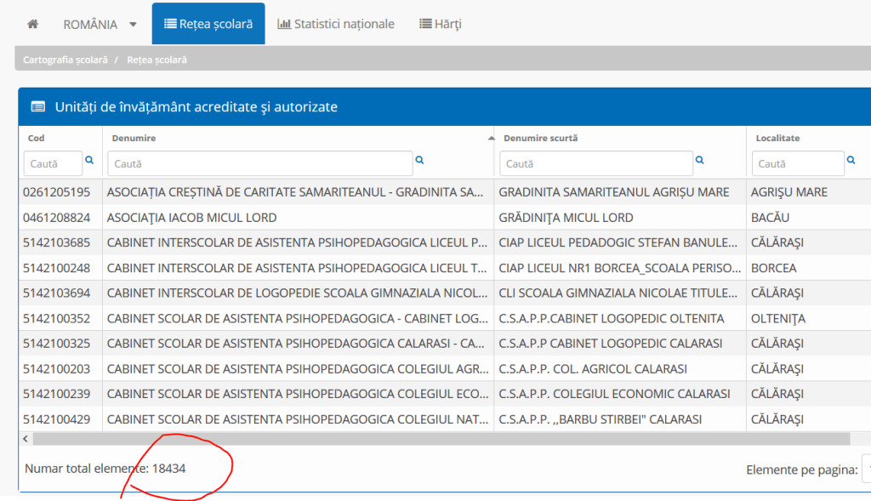This screenshot has width=871, height=501.
Task: Click the sort arrow in Denumire column header
Action: [490, 138]
